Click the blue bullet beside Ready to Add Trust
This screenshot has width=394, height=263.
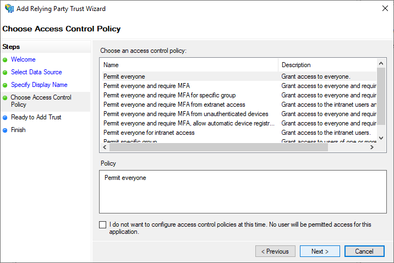click(x=6, y=118)
